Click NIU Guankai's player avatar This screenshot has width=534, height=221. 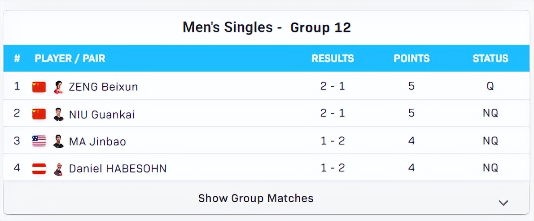coord(58,114)
